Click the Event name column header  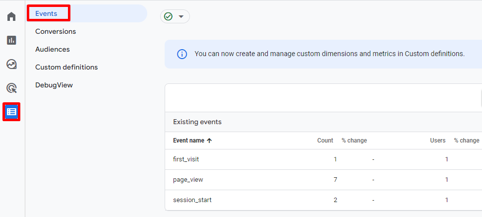pyautogui.click(x=188, y=141)
